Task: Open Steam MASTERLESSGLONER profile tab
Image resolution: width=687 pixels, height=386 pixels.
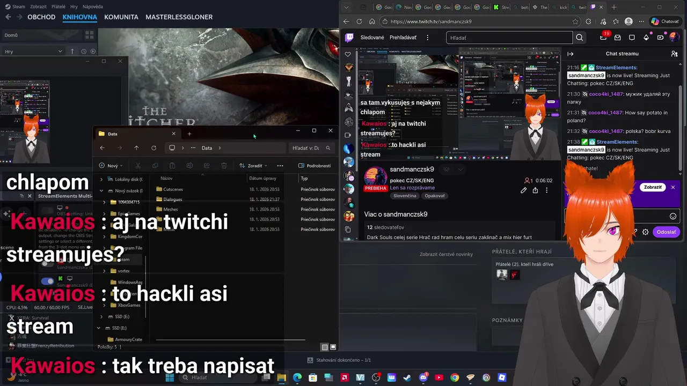Action: [179, 17]
